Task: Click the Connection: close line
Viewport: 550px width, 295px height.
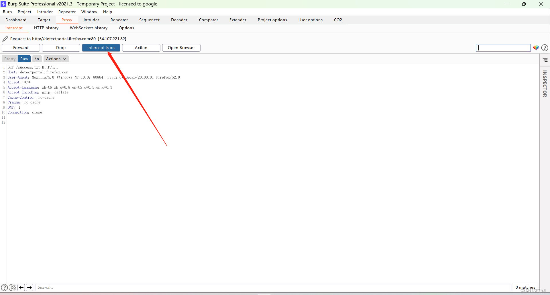Action: click(x=25, y=112)
